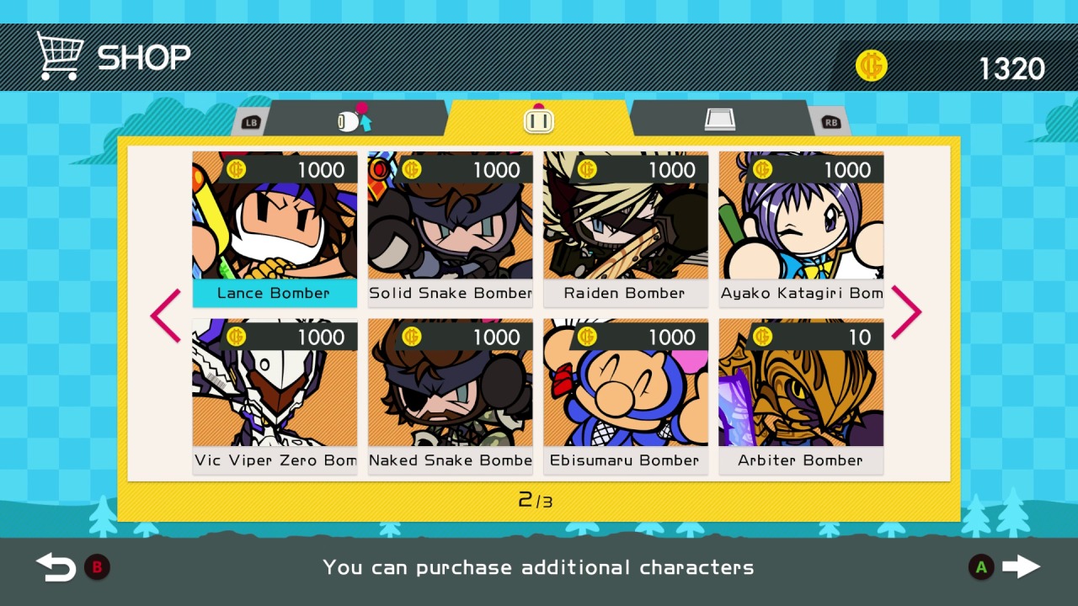1078x606 pixels.
Task: Buy the Arbiter Bomber for 10 coins
Action: pos(801,396)
